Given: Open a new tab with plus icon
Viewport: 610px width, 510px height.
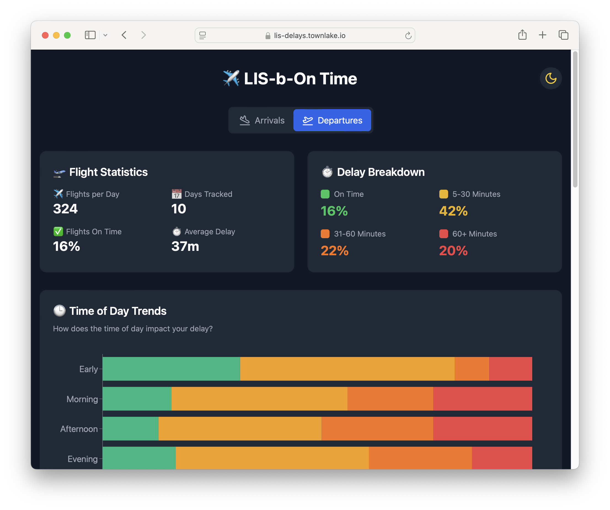Looking at the screenshot, I should coord(542,35).
